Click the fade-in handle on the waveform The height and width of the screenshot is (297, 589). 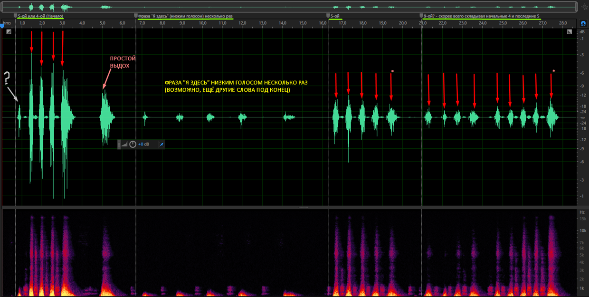pos(9,32)
